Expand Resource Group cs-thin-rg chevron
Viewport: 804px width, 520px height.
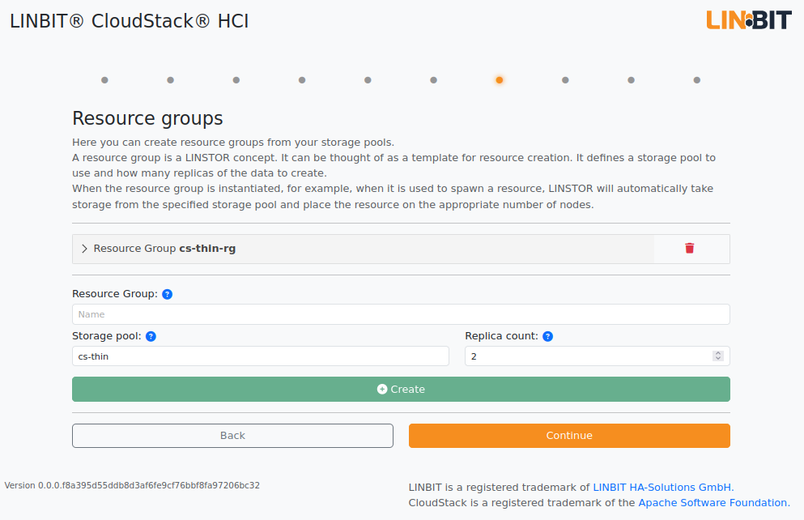point(84,249)
